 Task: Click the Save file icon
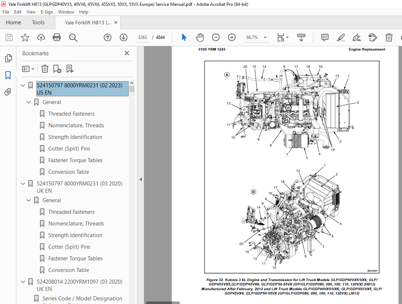(9, 37)
